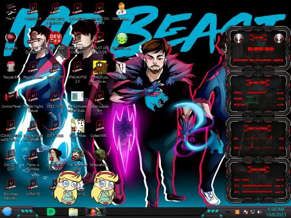291x218 pixels.
Task: Open the This PC desktop icon
Action: pos(11,12)
